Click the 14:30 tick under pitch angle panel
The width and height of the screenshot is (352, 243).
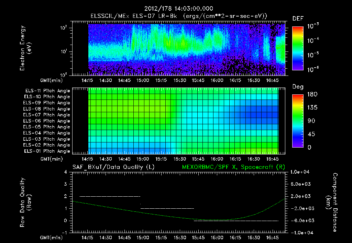106,159
